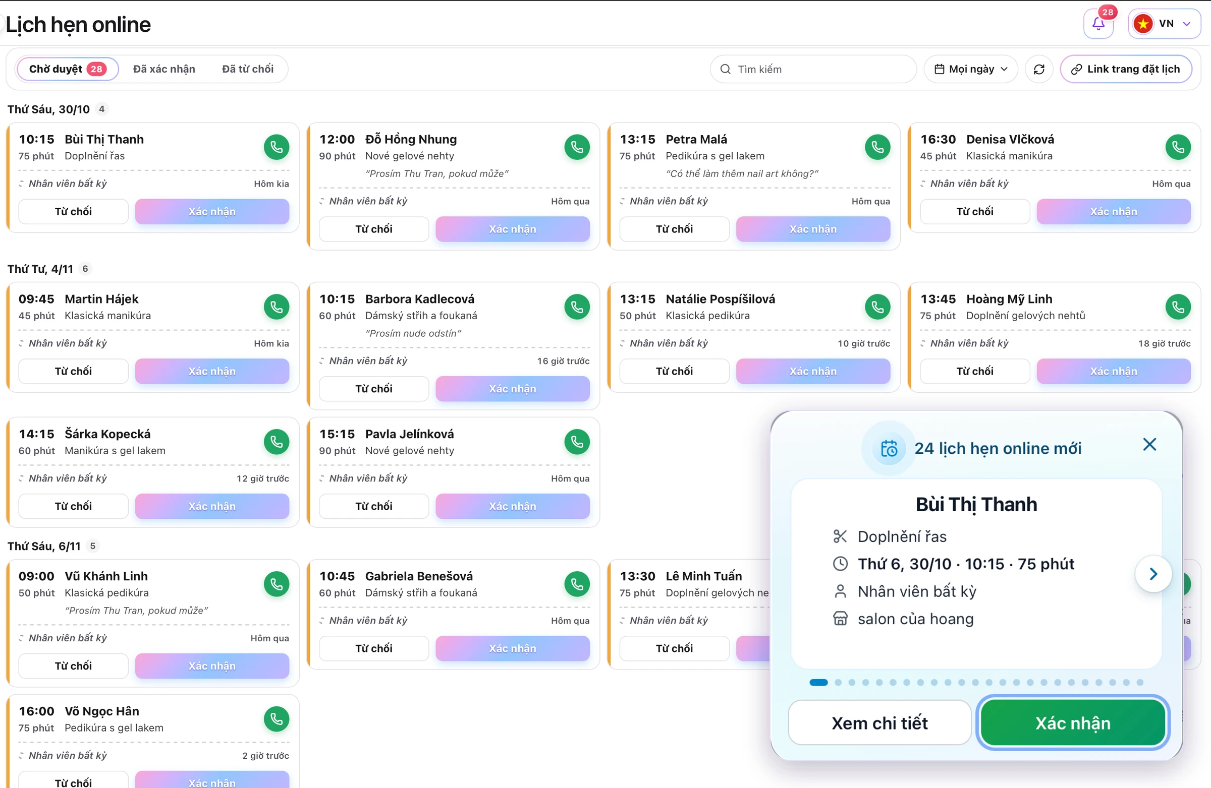1211x788 pixels.
Task: Reject Lê Minh Tuấn's appointment
Action: coord(674,649)
